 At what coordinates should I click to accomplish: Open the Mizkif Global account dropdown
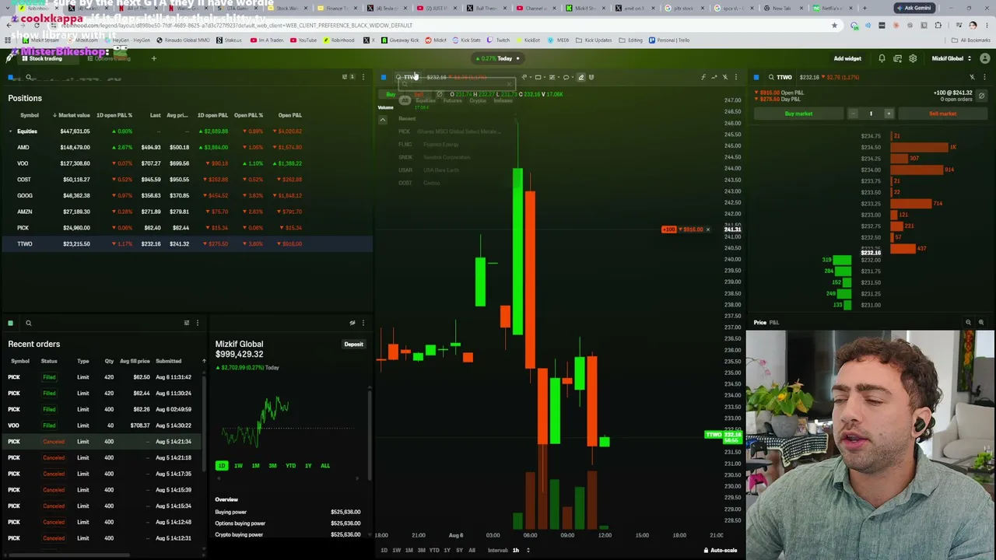(951, 58)
